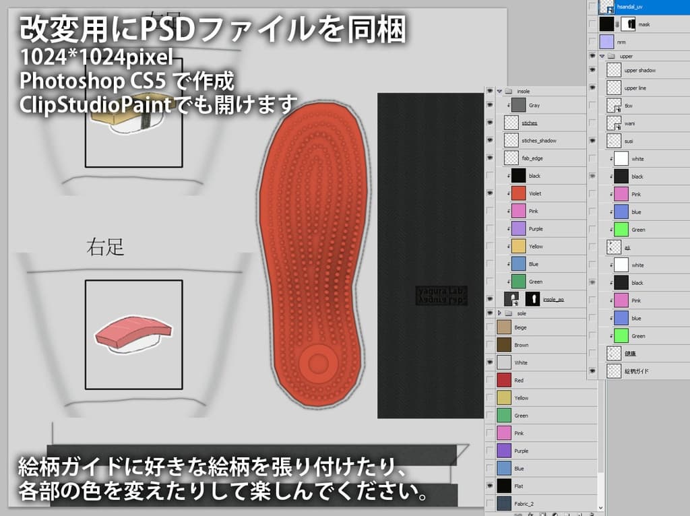Image resolution: width=690 pixels, height=516 pixels.
Task: Click the Green layer's color swatch
Action: (517, 281)
